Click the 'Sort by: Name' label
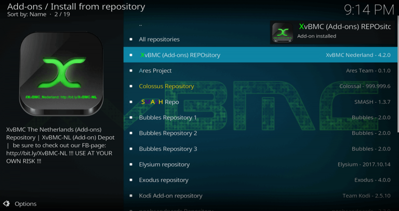Image resolution: width=399 pixels, height=211 pixels. pyautogui.click(x=26, y=14)
